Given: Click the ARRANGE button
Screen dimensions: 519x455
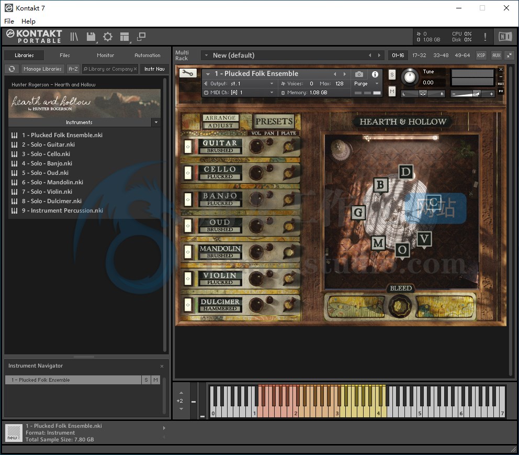Looking at the screenshot, I should coord(220,118).
